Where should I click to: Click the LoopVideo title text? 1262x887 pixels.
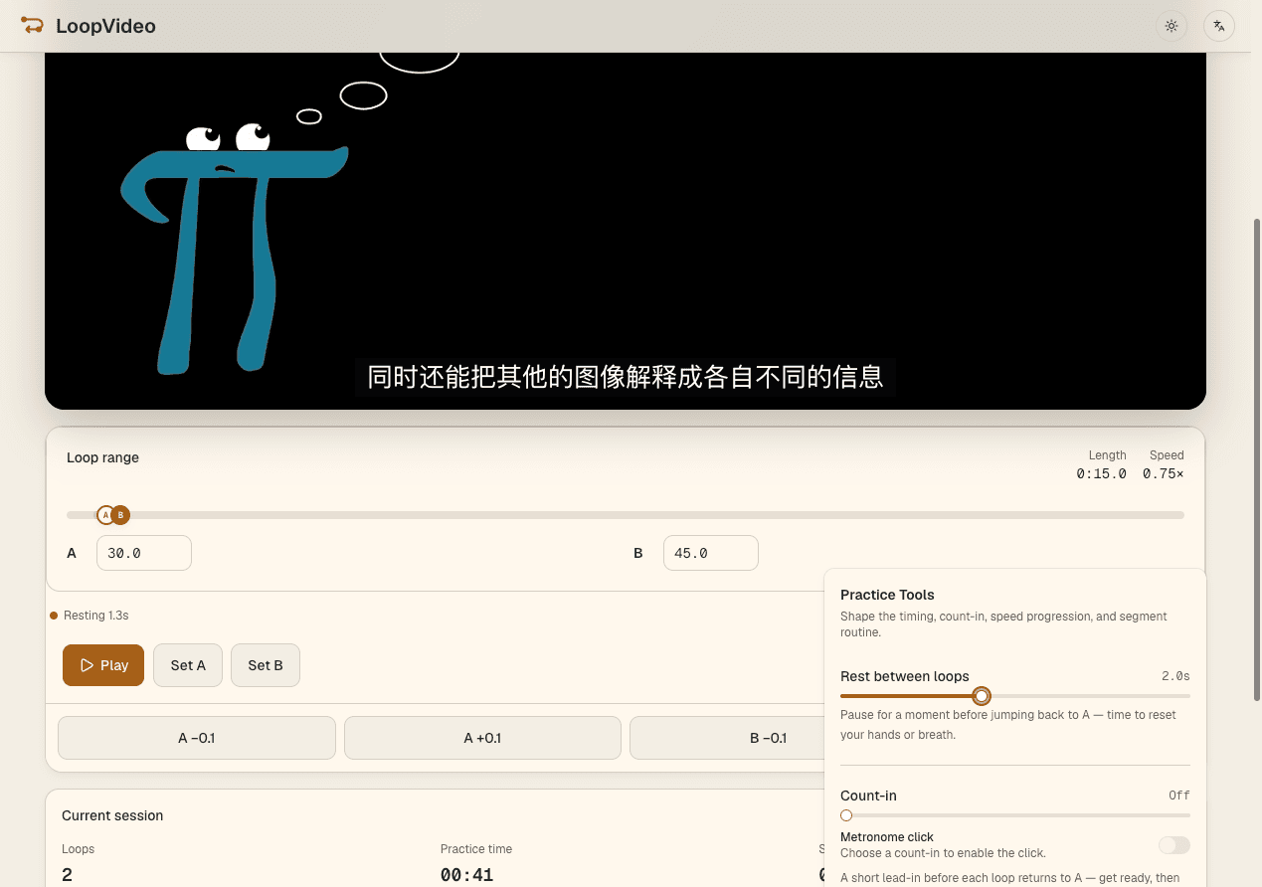pos(105,26)
